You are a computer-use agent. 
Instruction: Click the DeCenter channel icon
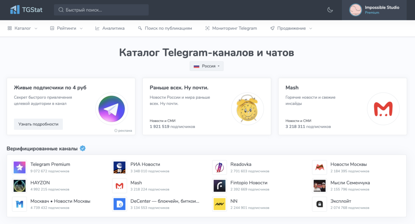[119, 204]
